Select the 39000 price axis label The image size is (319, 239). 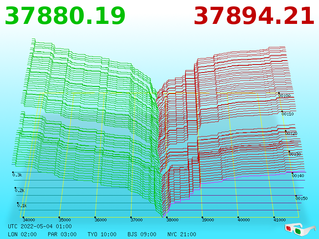click(x=208, y=220)
